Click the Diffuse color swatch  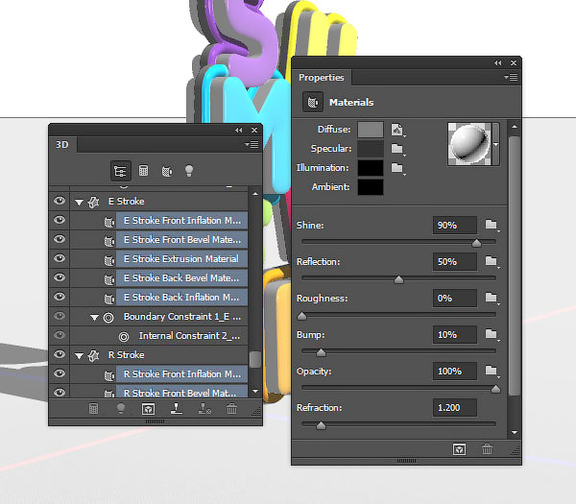371,130
